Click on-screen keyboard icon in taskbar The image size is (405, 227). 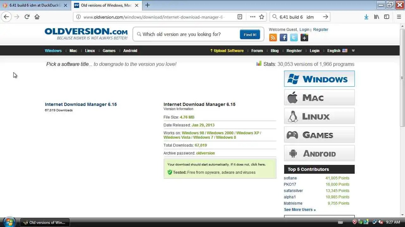pos(340,222)
